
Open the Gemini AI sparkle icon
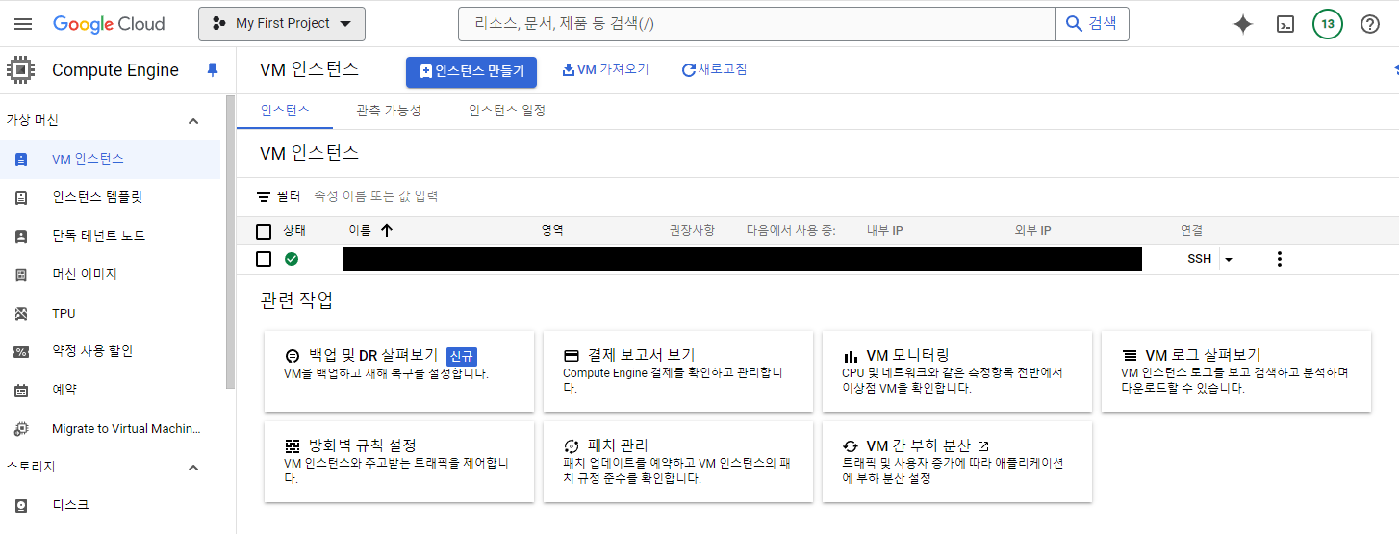pyautogui.click(x=1242, y=24)
